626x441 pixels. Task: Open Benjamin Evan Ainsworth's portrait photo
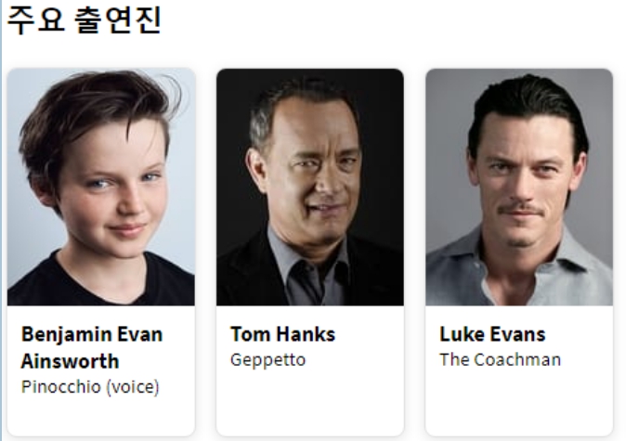(101, 187)
